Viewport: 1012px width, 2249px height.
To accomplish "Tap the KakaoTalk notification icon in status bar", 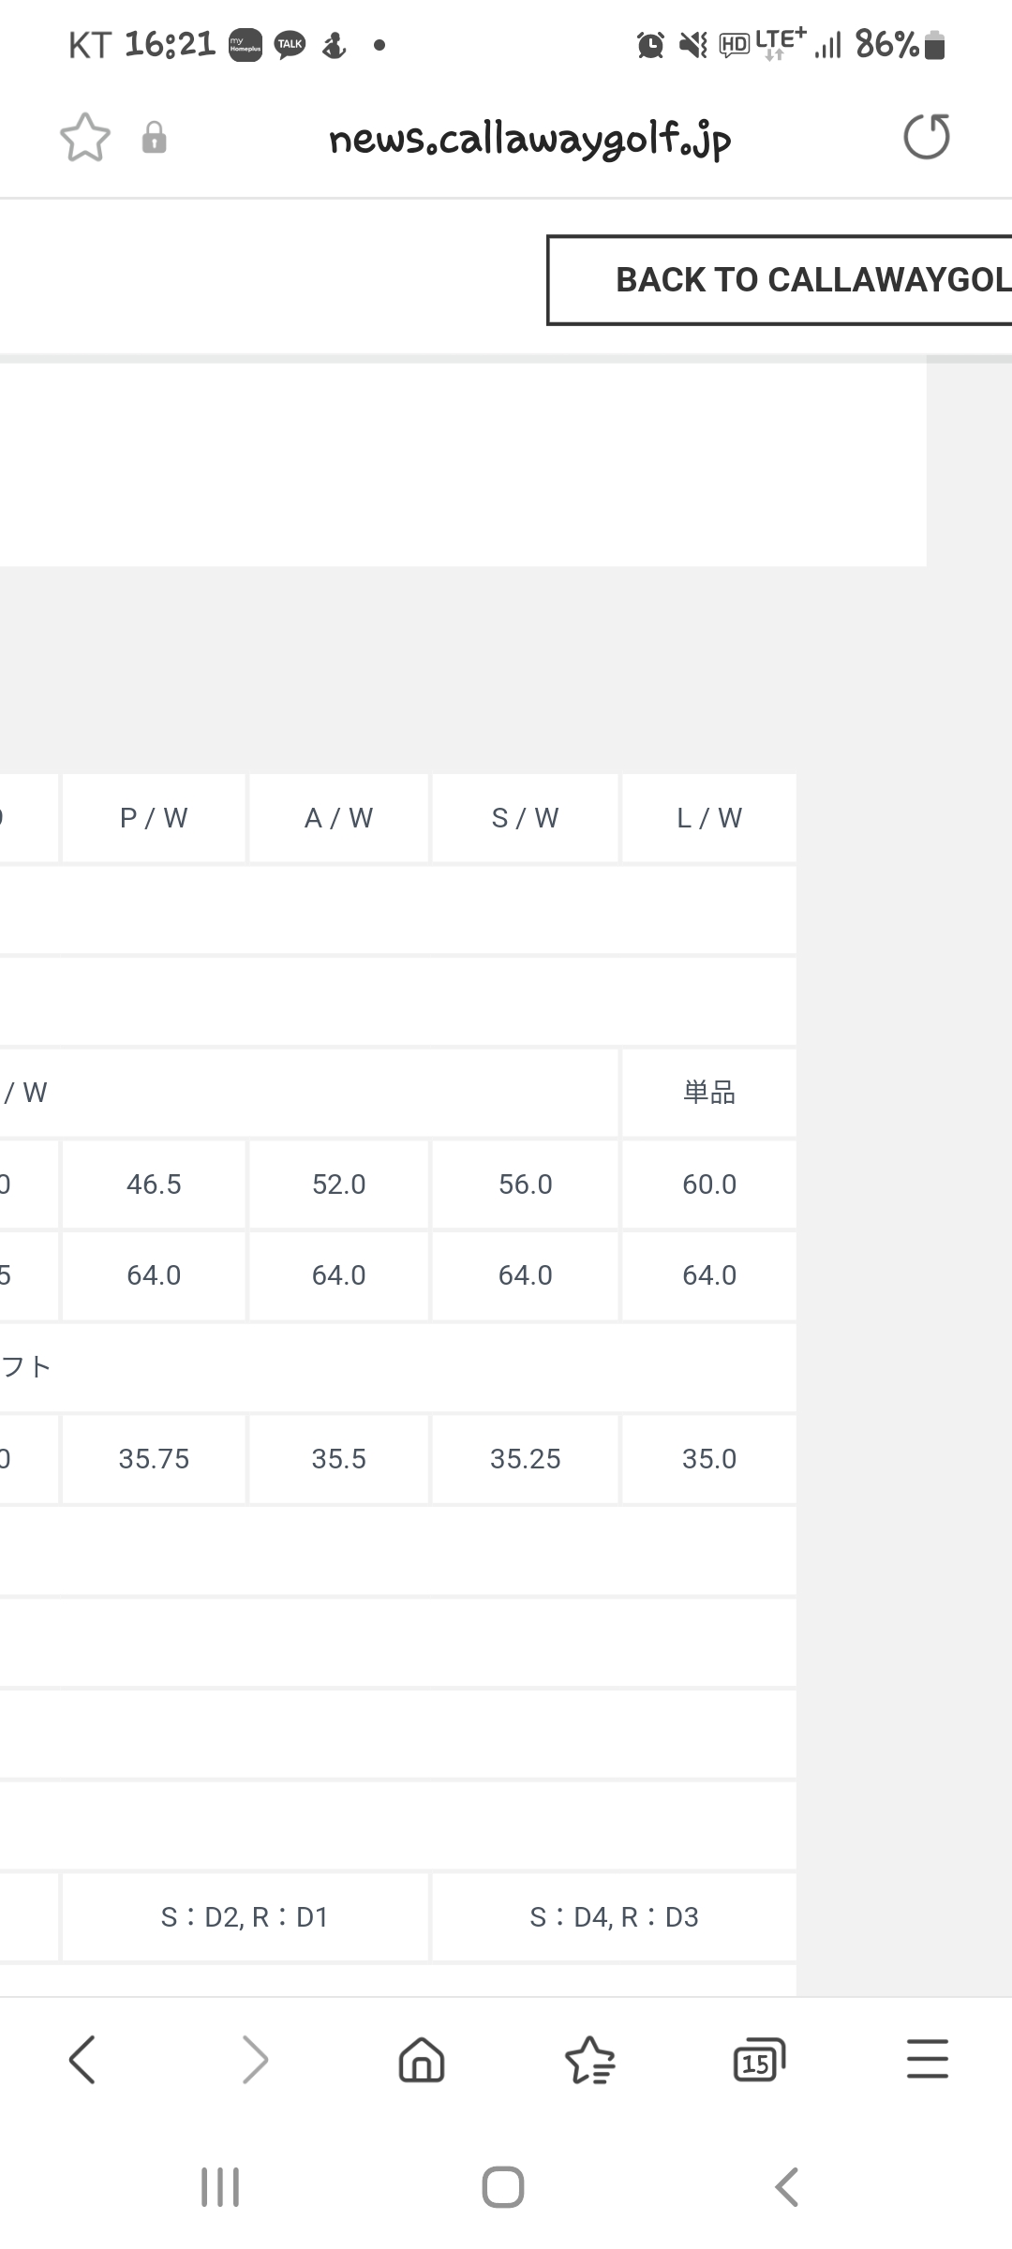I will click(290, 45).
